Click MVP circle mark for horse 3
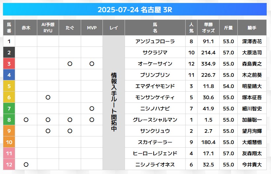The width and height of the screenshot is (271, 174). click(92, 64)
